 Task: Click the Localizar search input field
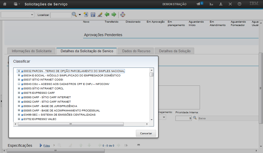tap(61, 15)
